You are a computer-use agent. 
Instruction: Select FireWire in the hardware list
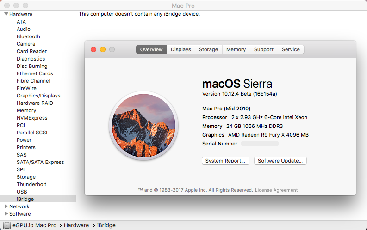click(x=26, y=88)
